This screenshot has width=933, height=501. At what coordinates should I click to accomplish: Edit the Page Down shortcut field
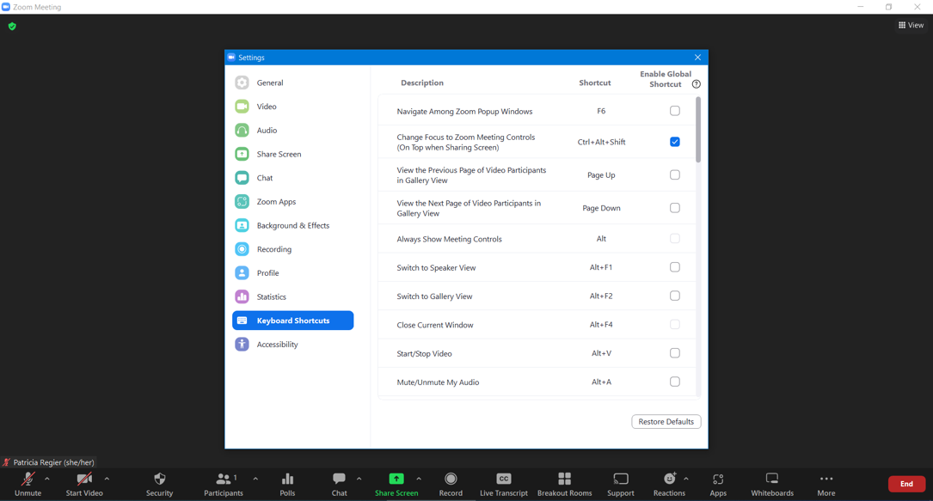tap(601, 208)
